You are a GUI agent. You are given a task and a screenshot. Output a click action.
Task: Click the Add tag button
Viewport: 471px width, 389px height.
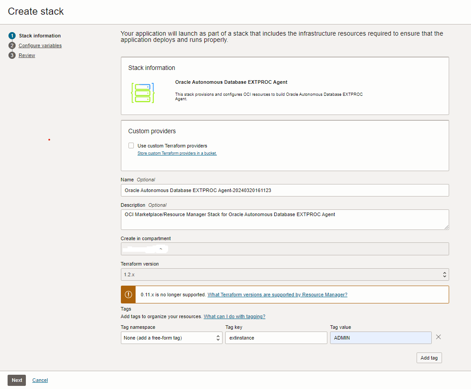click(x=429, y=357)
